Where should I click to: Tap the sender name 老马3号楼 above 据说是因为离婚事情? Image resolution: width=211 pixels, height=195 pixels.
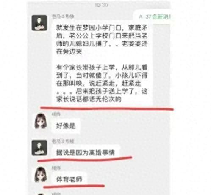point(63,141)
